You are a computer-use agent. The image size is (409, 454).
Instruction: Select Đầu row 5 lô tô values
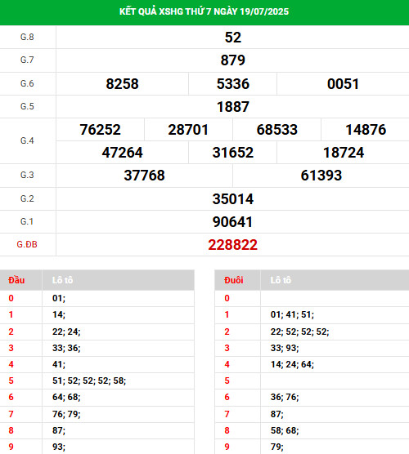pos(89,381)
